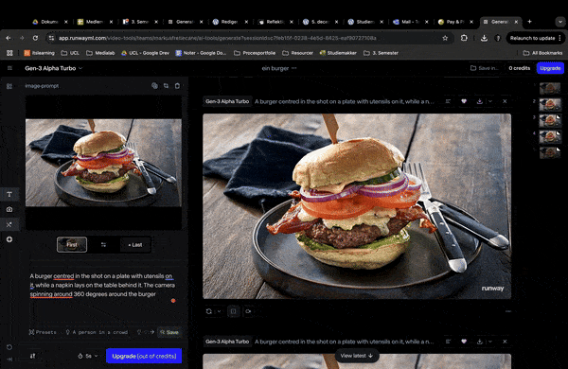Select the First frame option
The height and width of the screenshot is (369, 568).
coord(72,245)
